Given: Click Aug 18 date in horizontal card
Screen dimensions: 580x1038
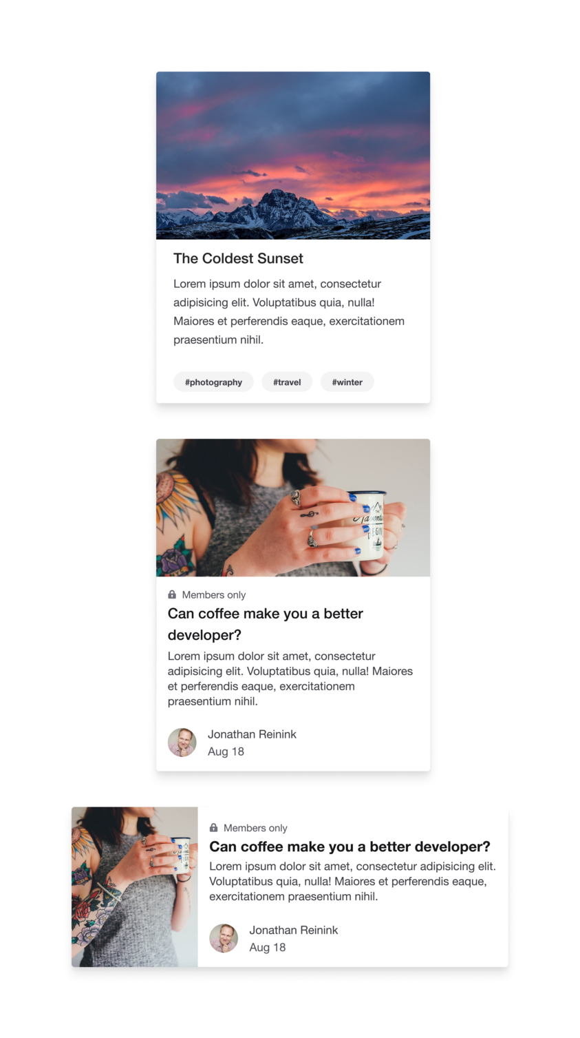Looking at the screenshot, I should (267, 947).
